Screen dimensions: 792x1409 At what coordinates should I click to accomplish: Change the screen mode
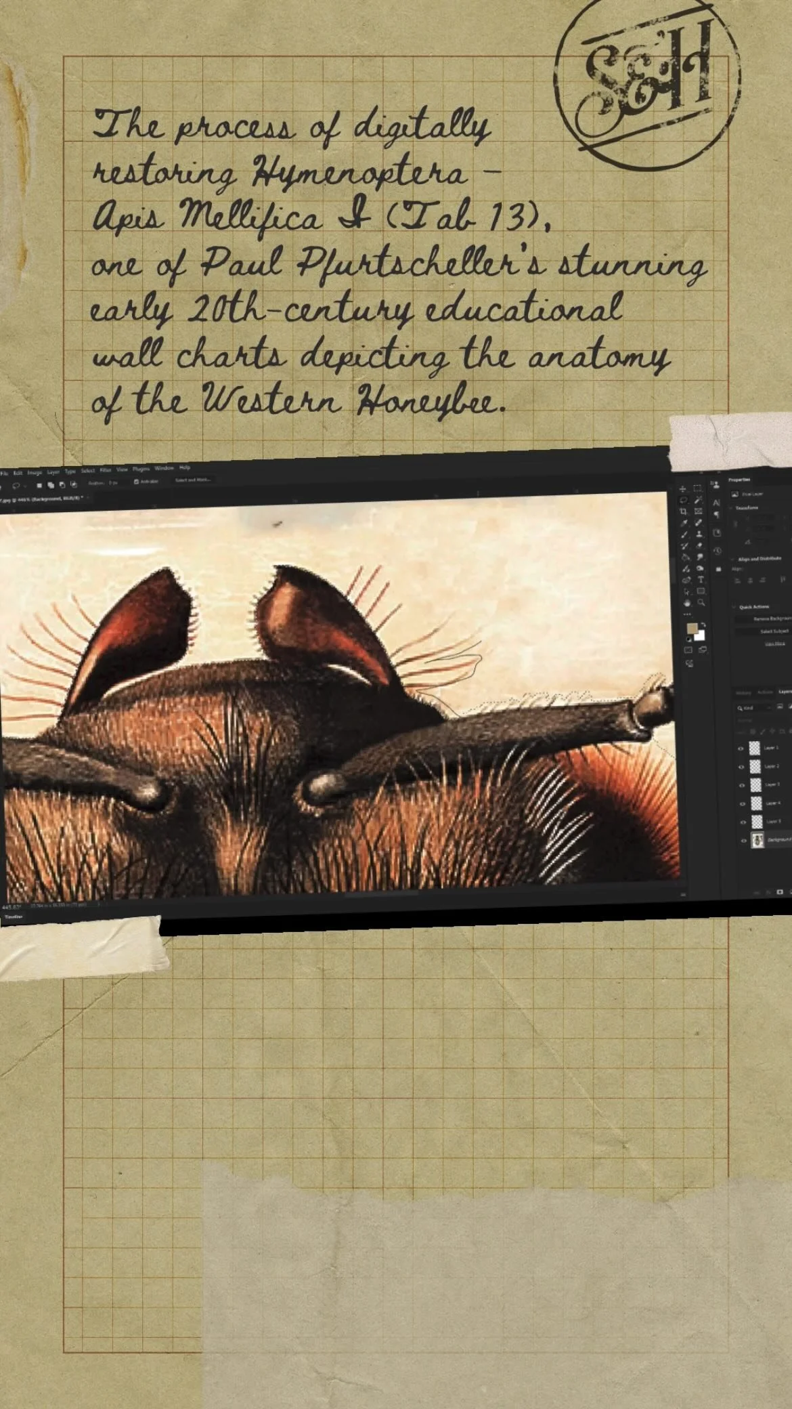pos(703,649)
